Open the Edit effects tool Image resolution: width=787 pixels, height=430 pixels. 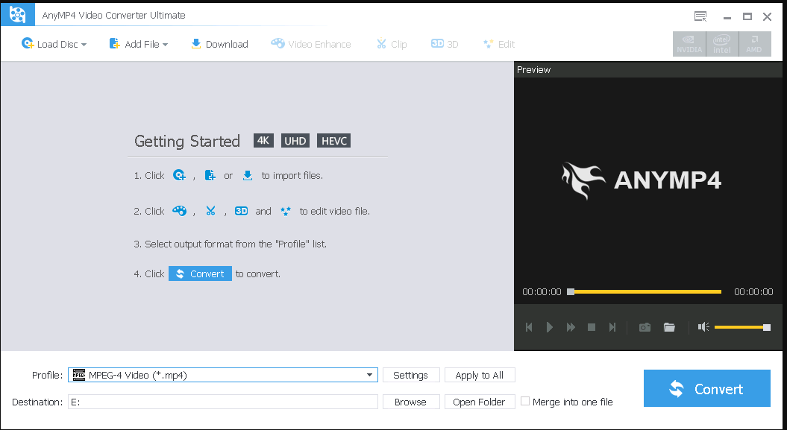pyautogui.click(x=499, y=44)
